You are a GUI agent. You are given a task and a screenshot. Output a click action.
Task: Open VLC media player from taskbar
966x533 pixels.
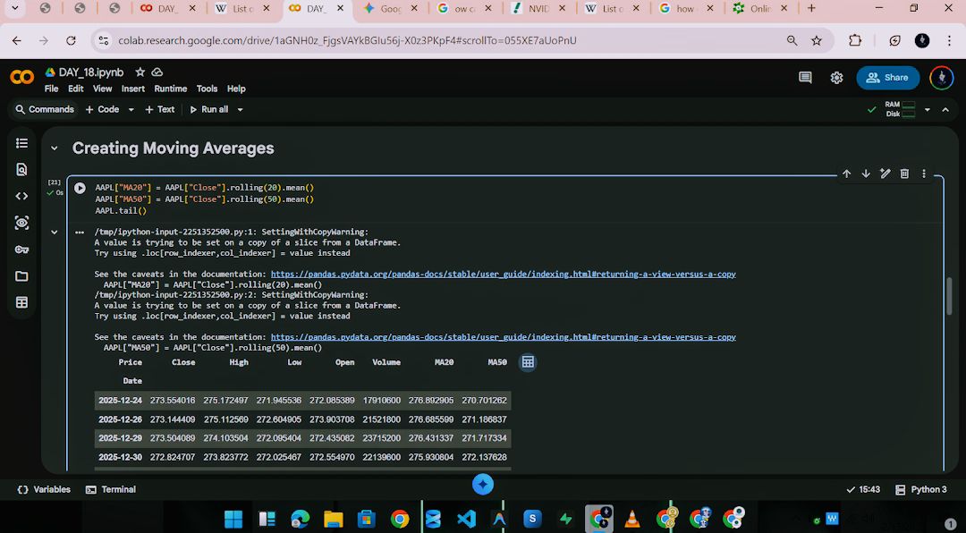coord(632,519)
